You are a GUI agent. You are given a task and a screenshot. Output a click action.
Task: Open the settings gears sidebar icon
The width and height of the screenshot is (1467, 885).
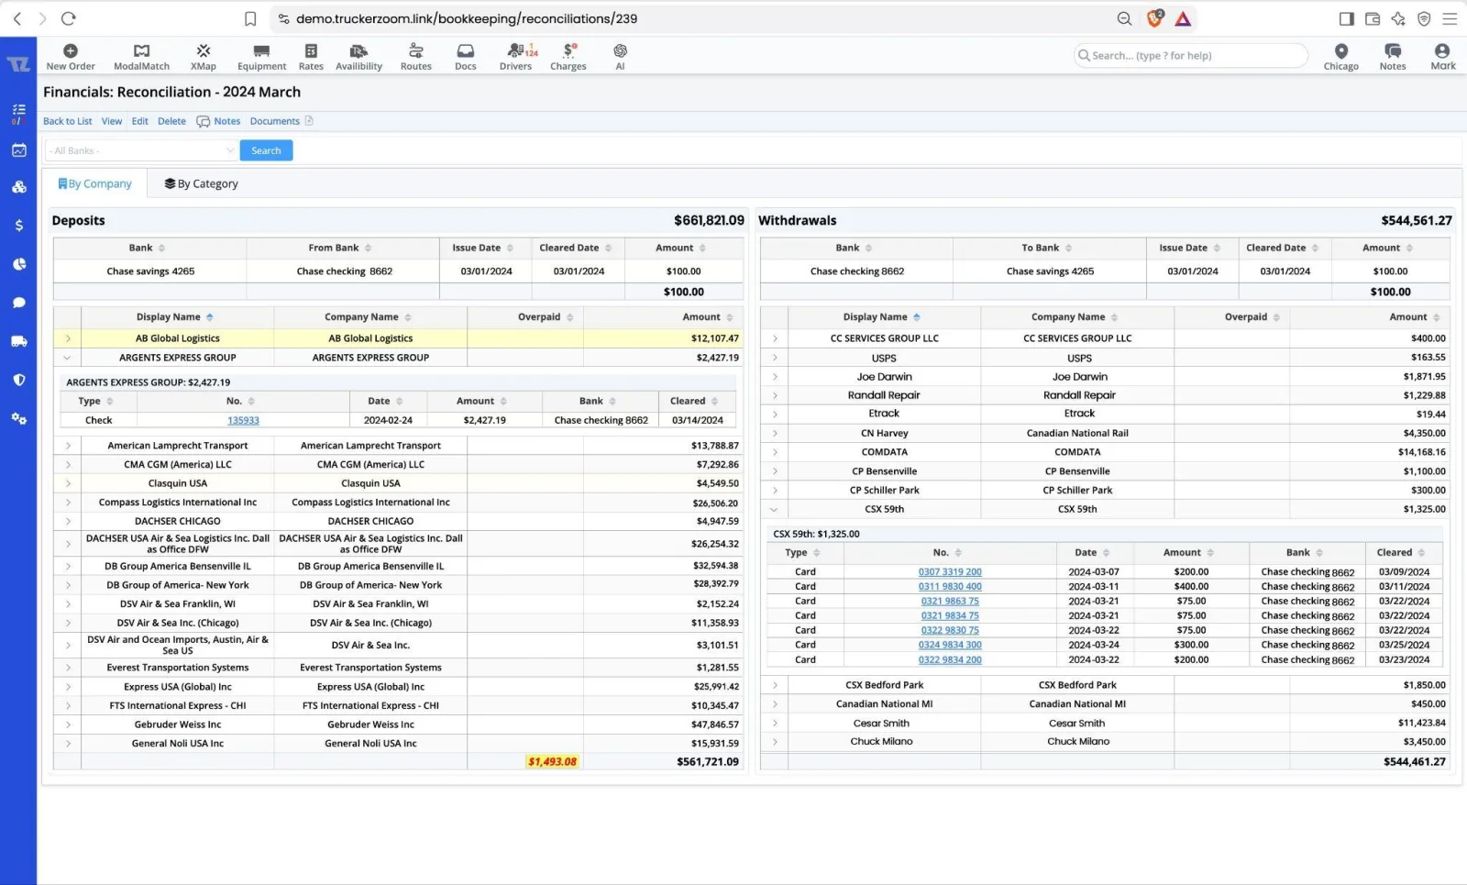(x=18, y=418)
